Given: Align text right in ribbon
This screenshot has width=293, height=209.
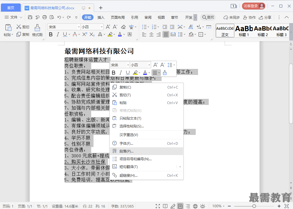Looking at the screenshot, I should (159, 34).
